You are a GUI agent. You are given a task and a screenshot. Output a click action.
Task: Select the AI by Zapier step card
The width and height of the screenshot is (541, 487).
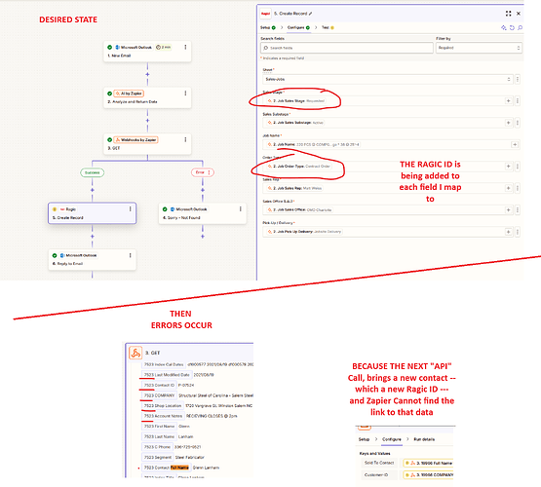click(147, 97)
